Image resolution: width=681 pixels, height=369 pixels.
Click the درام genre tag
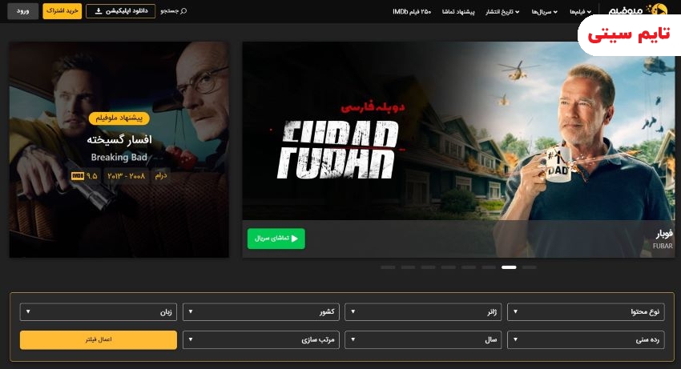point(161,176)
